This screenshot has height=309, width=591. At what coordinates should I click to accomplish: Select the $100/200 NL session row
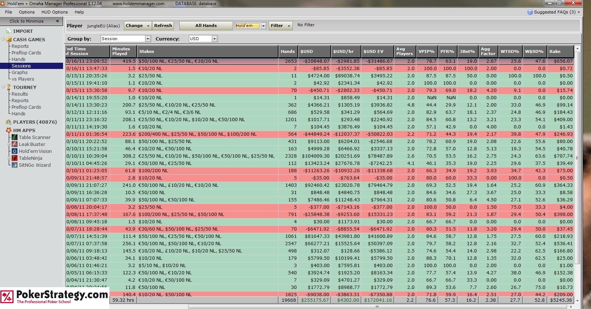click(x=319, y=171)
